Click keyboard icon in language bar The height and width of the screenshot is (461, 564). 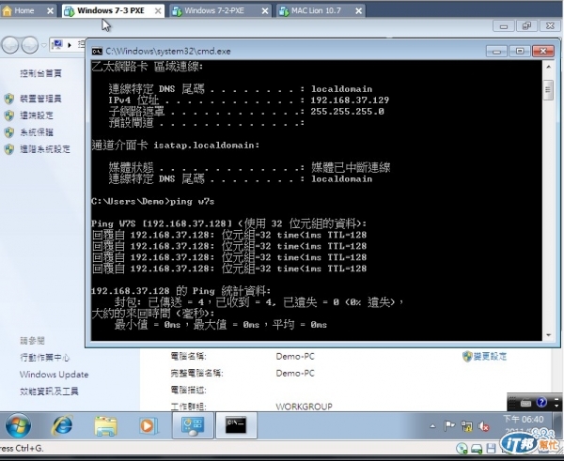tap(525, 403)
